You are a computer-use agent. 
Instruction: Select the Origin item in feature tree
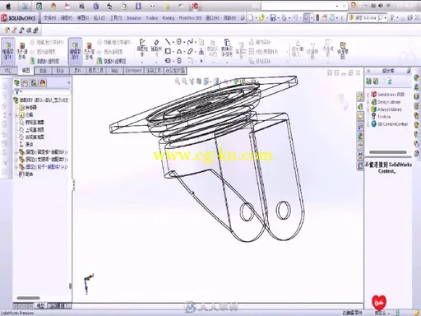[x=26, y=144]
